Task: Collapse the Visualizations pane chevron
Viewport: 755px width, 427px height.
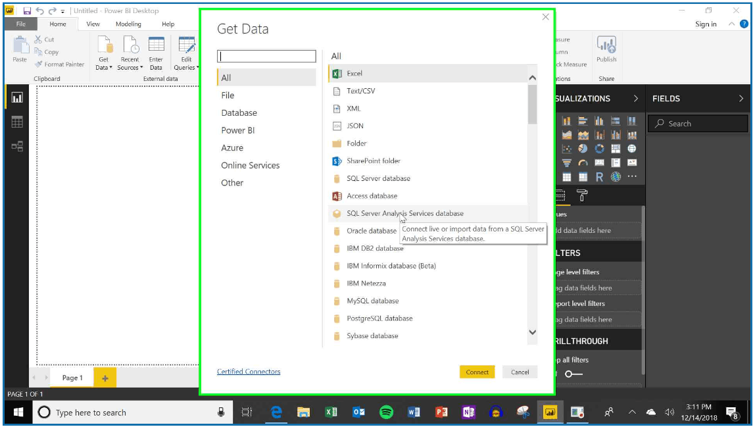Action: coord(635,98)
